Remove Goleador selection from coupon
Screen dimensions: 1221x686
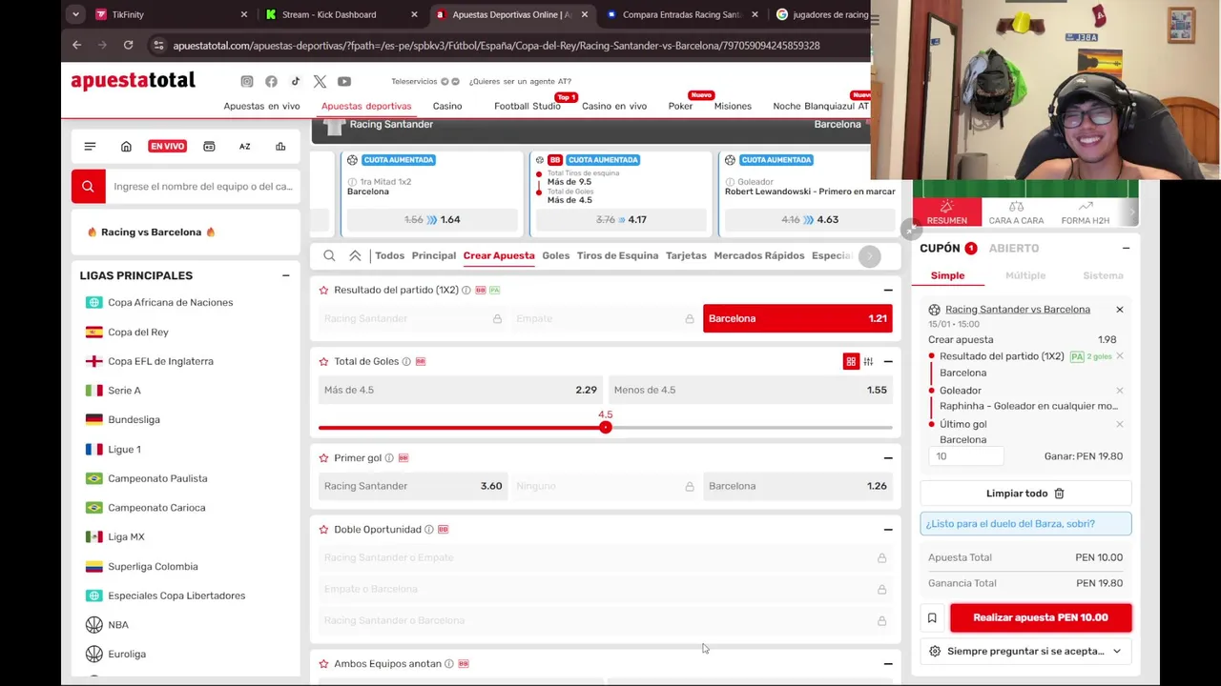pyautogui.click(x=1120, y=390)
